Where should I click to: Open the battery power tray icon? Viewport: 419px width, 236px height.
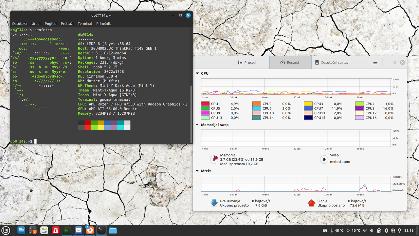(379, 230)
